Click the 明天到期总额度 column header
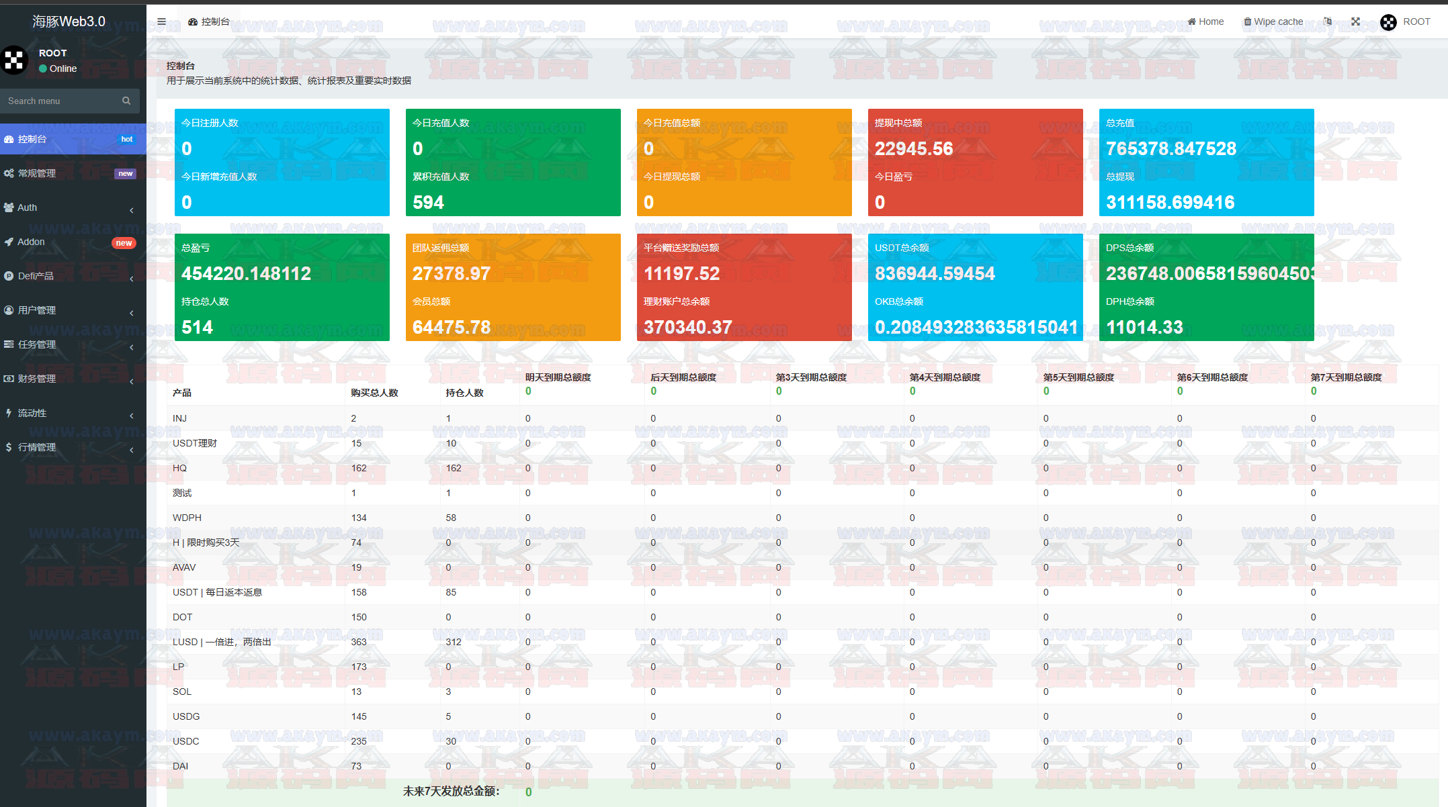This screenshot has height=807, width=1448. pos(558,377)
